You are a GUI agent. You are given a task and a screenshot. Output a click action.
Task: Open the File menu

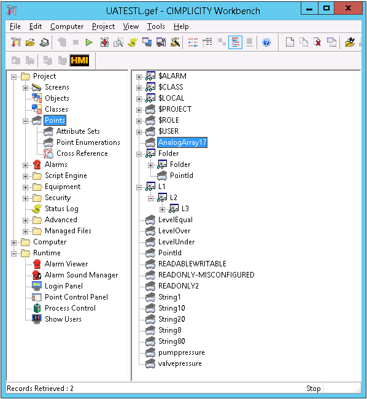[15, 26]
